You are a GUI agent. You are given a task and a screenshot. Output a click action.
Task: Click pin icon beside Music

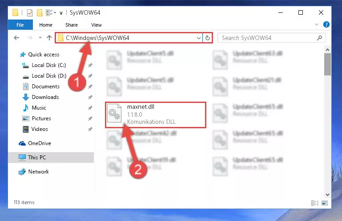(x=90, y=108)
